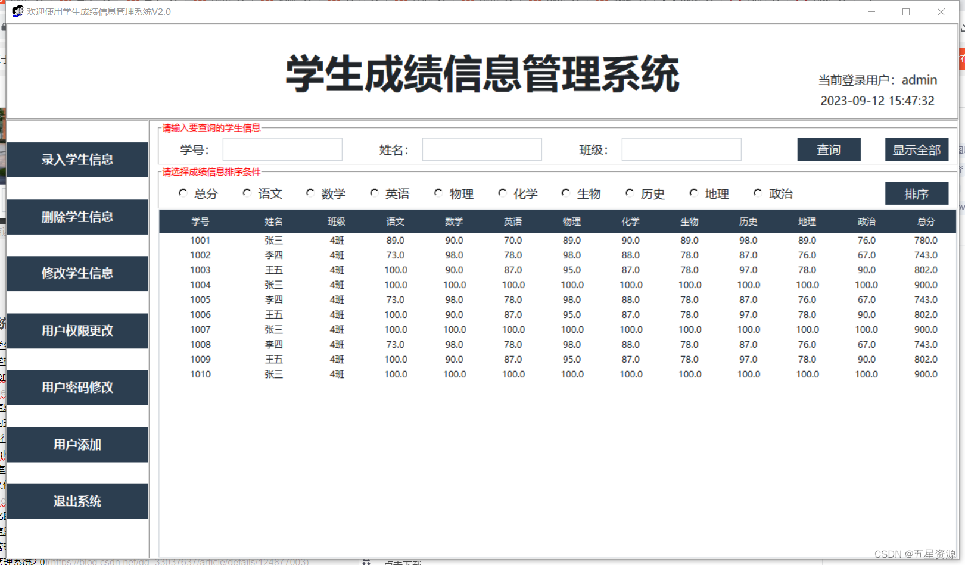Close the application window
This screenshot has height=565, width=965.
coord(941,12)
